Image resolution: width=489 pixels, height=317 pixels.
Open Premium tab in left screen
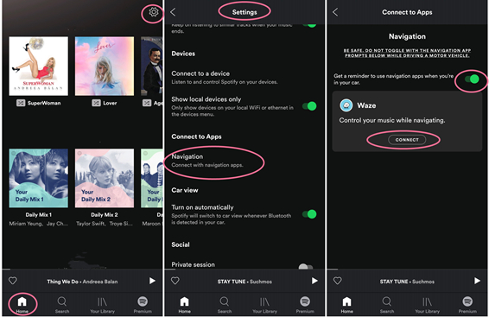143,305
